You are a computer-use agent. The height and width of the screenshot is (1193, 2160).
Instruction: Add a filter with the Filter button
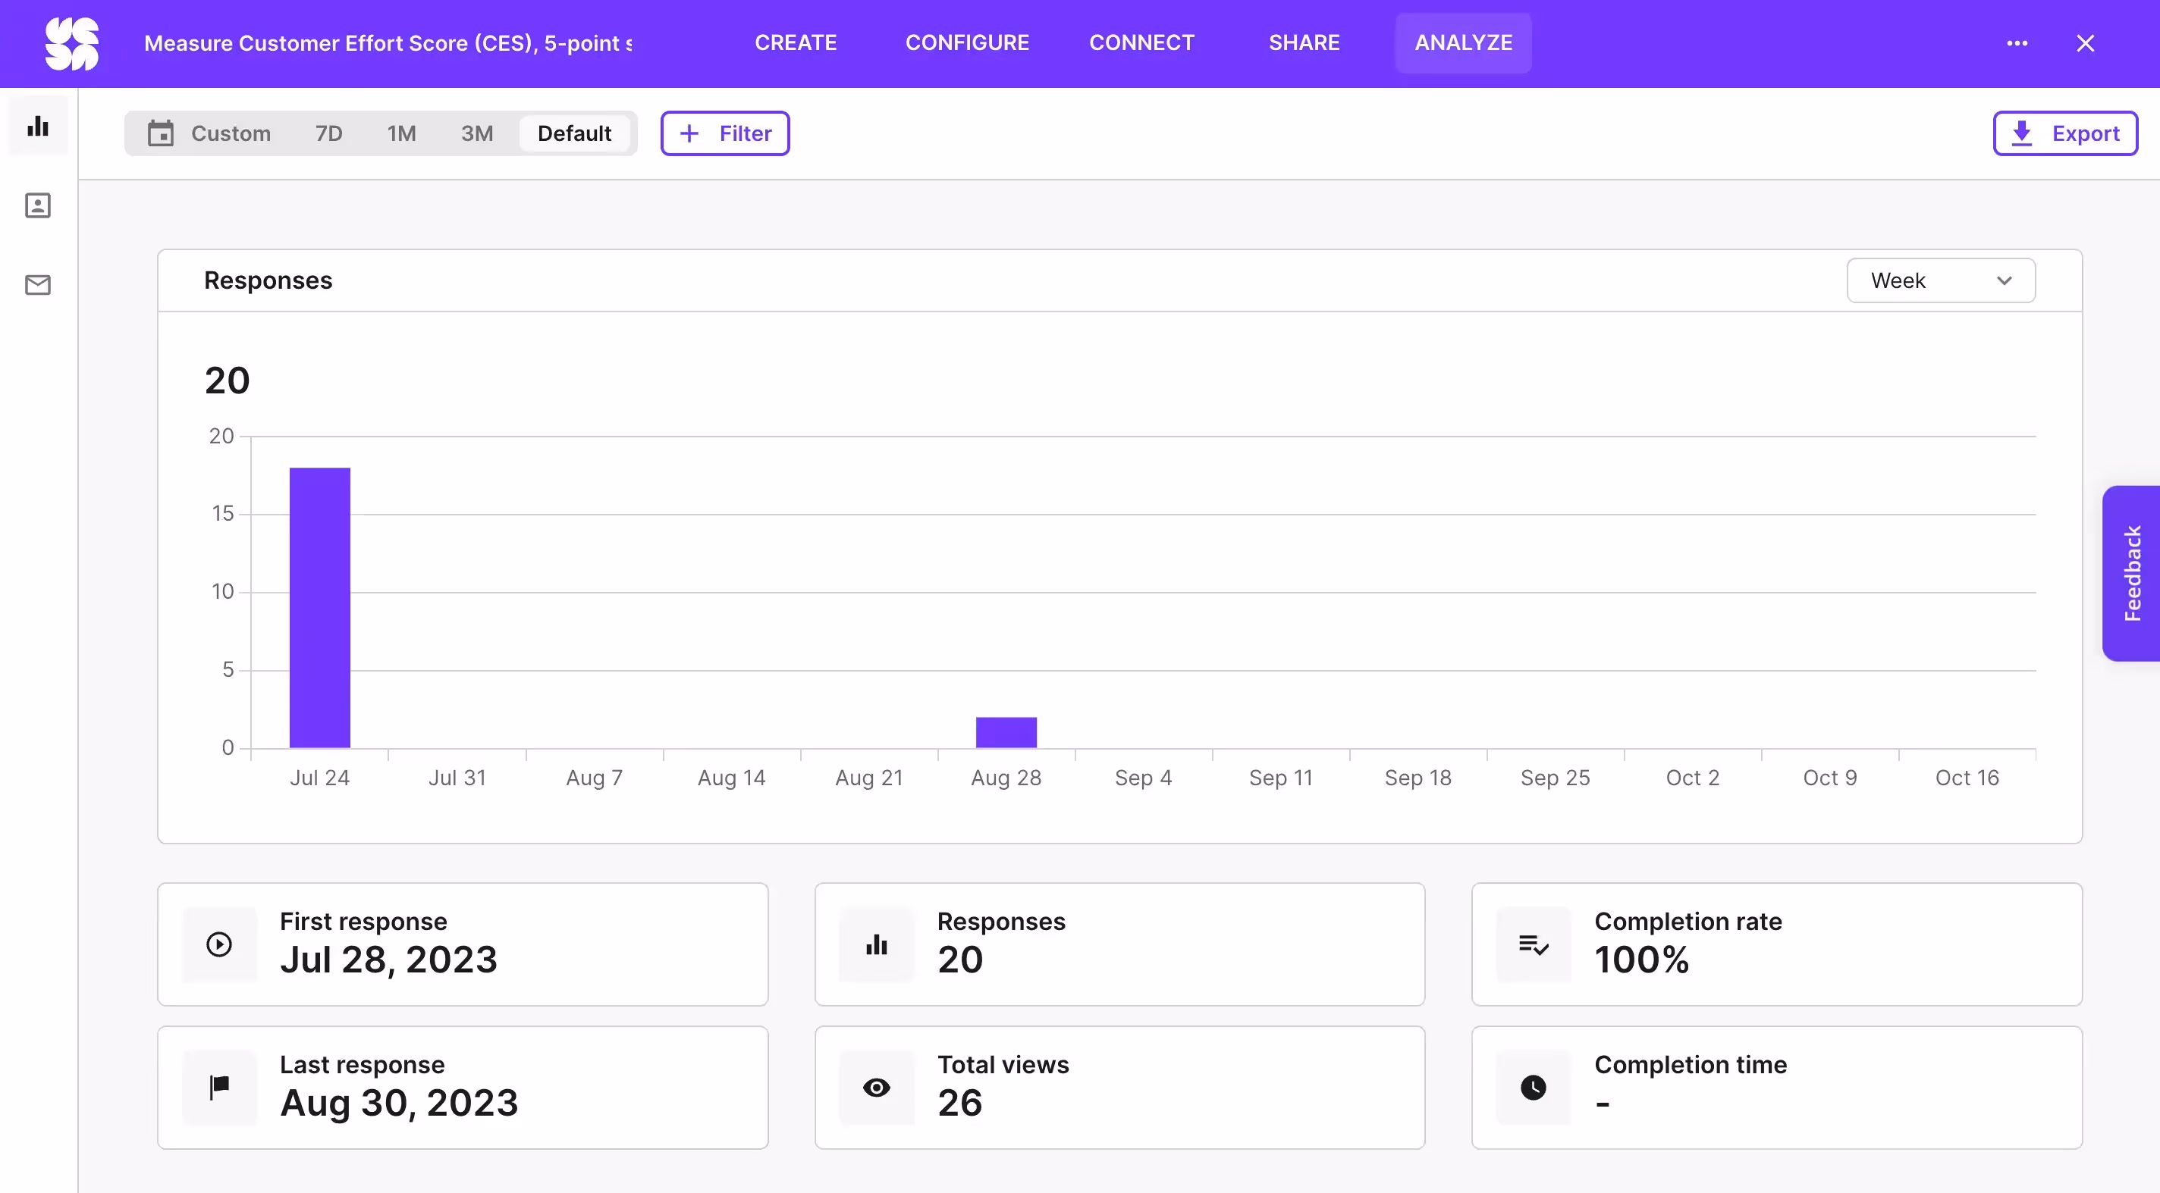724,133
